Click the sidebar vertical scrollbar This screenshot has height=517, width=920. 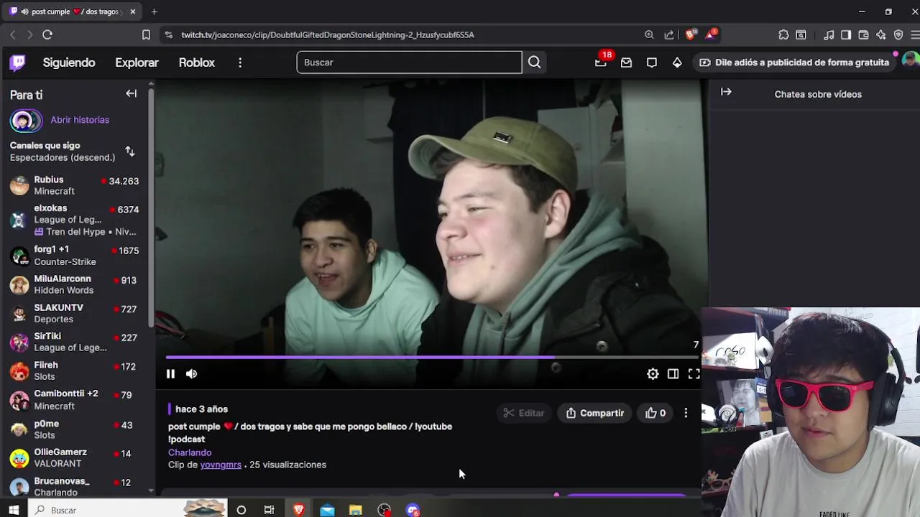pyautogui.click(x=151, y=208)
